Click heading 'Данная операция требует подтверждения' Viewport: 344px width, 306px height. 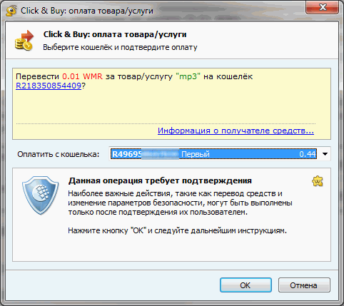[160, 180]
